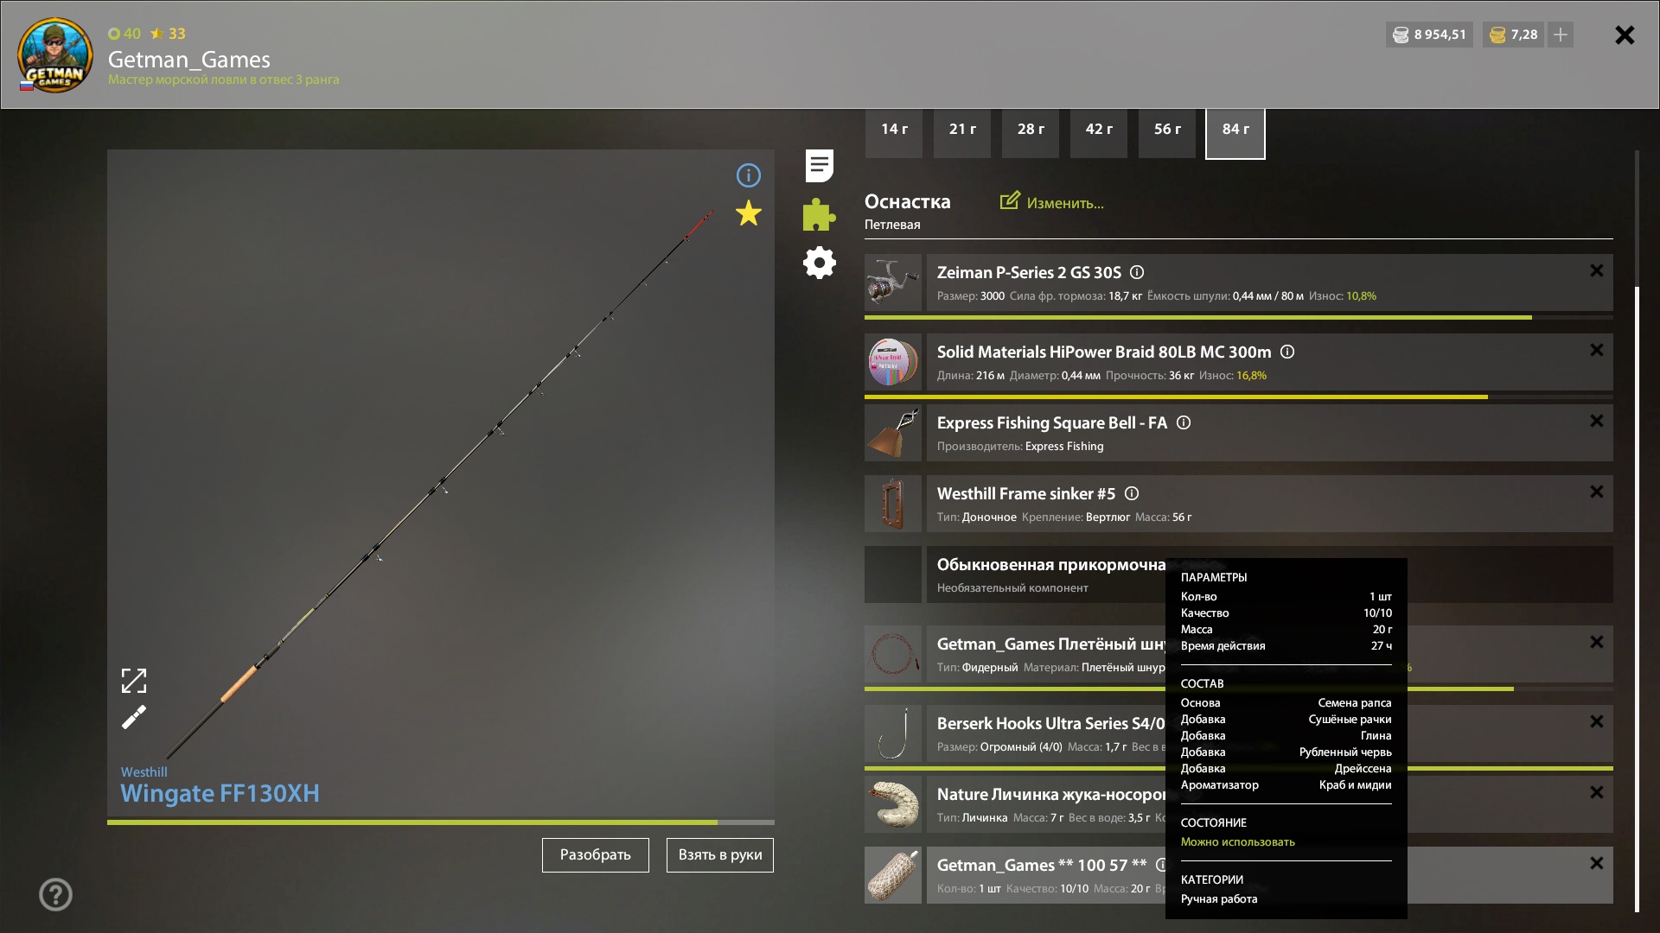Expand the rod preview to fullscreen

[x=134, y=681]
